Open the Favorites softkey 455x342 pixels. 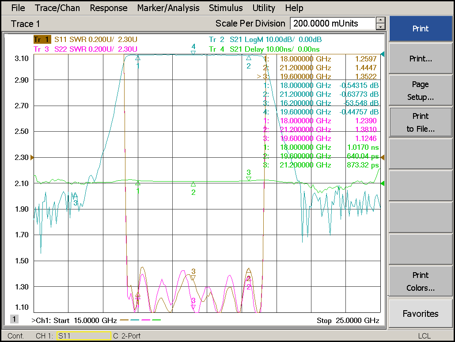tap(420, 314)
